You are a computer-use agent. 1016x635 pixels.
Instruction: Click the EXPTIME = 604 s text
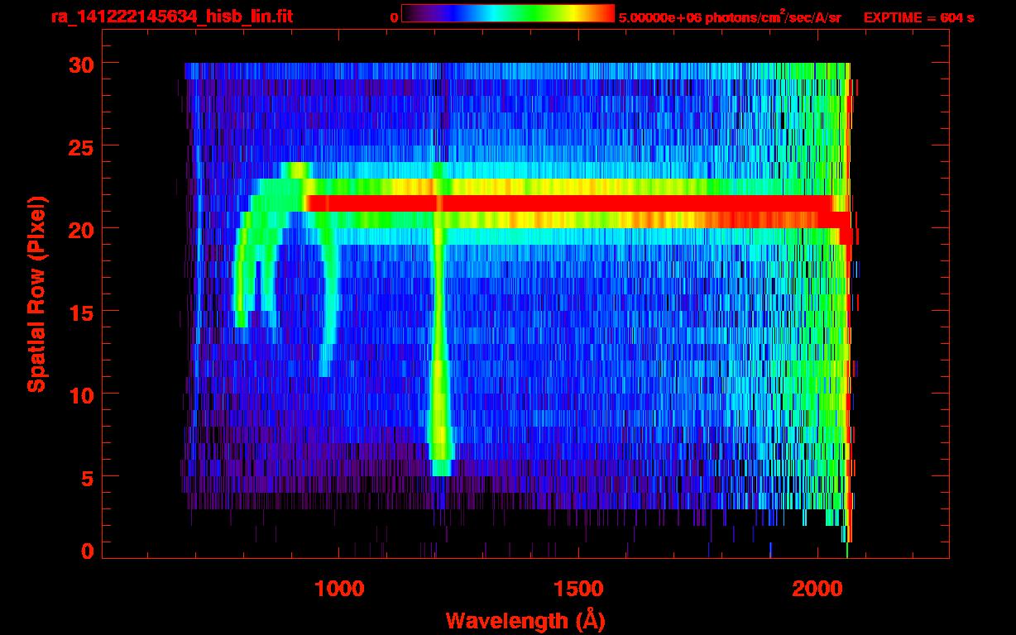pos(918,17)
